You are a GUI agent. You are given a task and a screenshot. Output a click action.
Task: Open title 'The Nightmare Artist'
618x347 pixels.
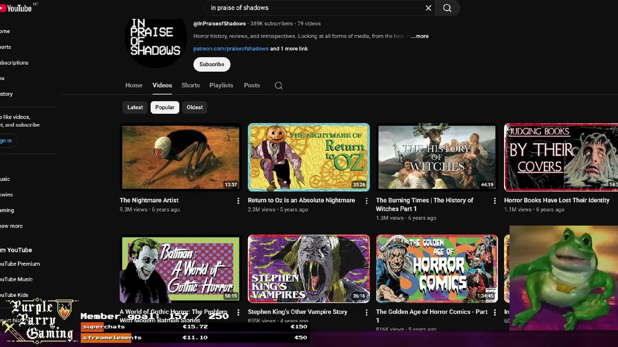click(149, 200)
